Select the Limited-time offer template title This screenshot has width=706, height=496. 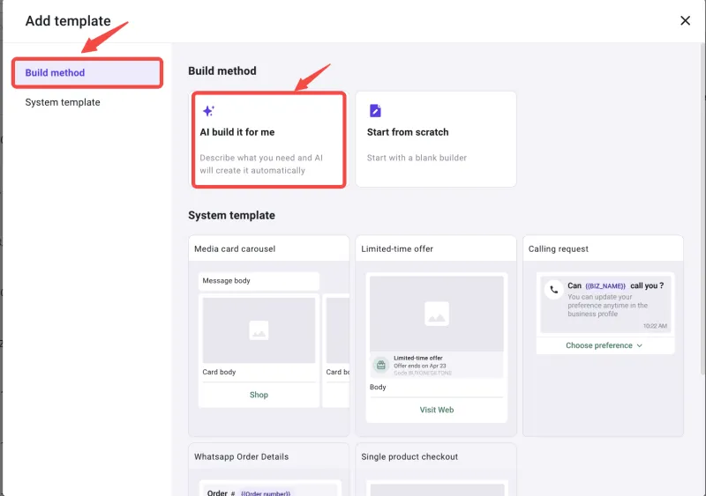(x=397, y=248)
